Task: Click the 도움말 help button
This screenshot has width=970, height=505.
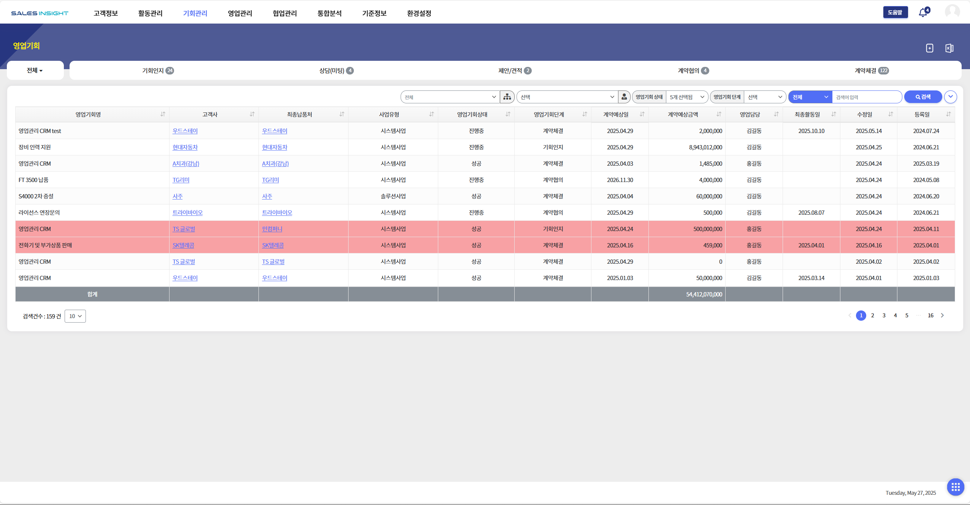Action: pyautogui.click(x=895, y=13)
